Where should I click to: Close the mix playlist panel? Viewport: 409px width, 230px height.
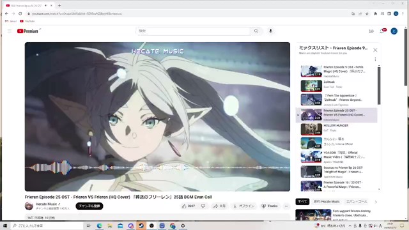click(375, 50)
